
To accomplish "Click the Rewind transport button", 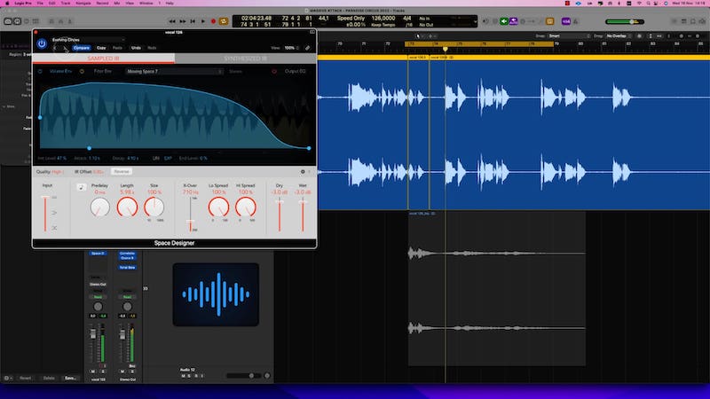I will click(172, 21).
